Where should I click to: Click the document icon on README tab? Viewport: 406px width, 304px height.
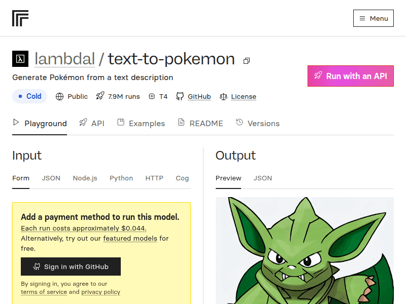click(181, 122)
